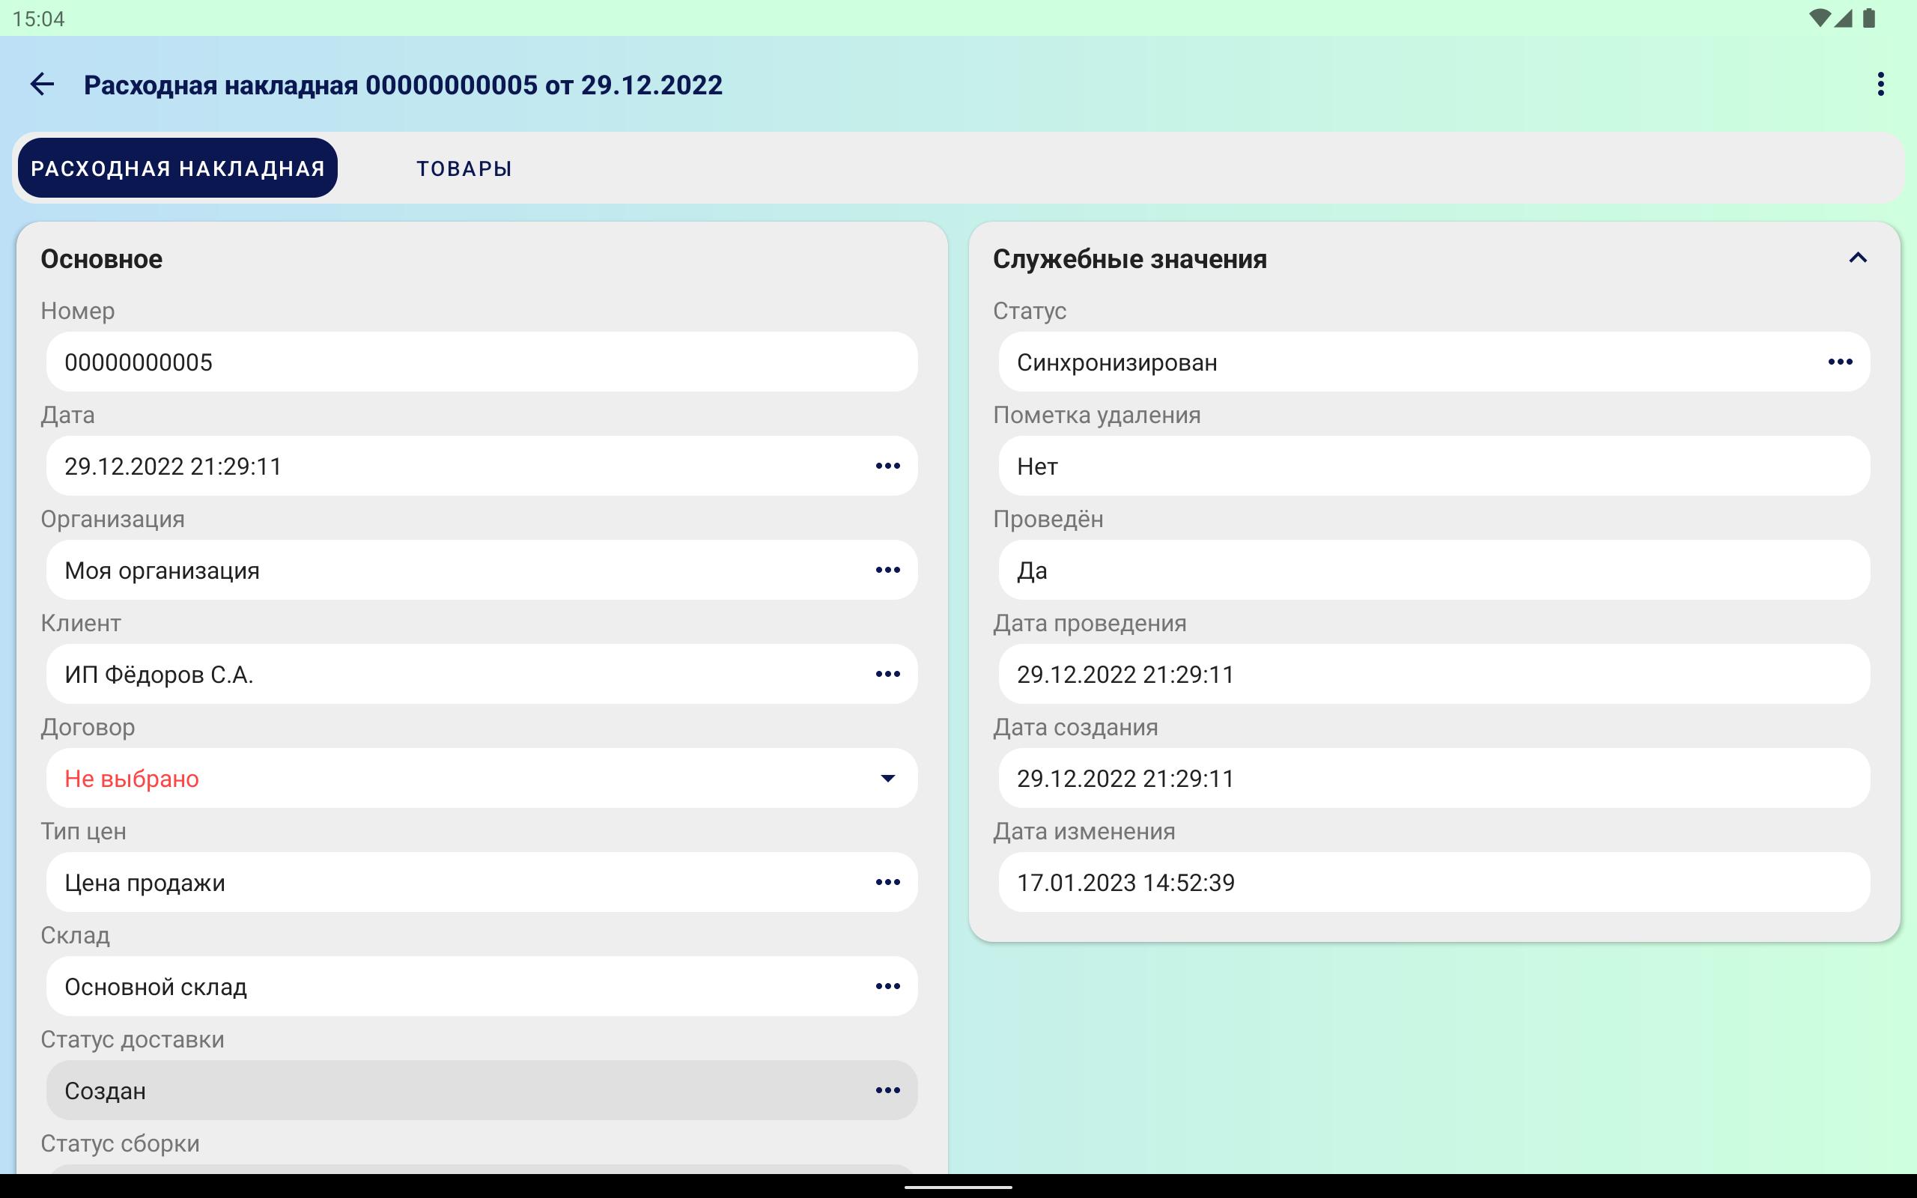Image resolution: width=1917 pixels, height=1198 pixels.
Task: Switch to the Товары tab
Action: [464, 168]
